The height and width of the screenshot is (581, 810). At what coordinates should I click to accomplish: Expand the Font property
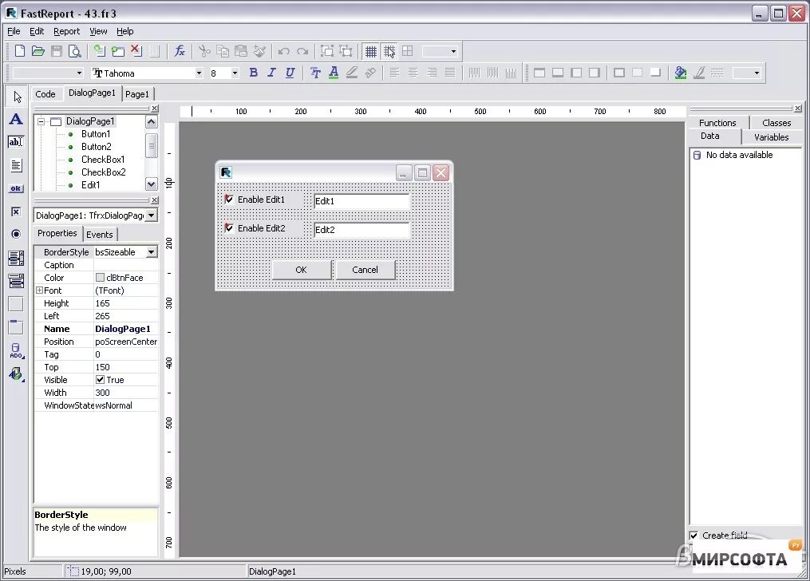[39, 290]
